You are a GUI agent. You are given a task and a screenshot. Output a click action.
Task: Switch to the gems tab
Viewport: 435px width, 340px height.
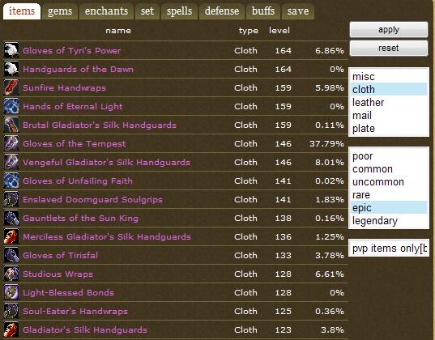[60, 11]
